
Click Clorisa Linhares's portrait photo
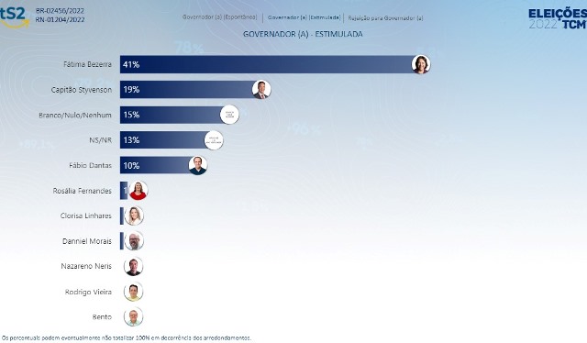[x=134, y=216]
